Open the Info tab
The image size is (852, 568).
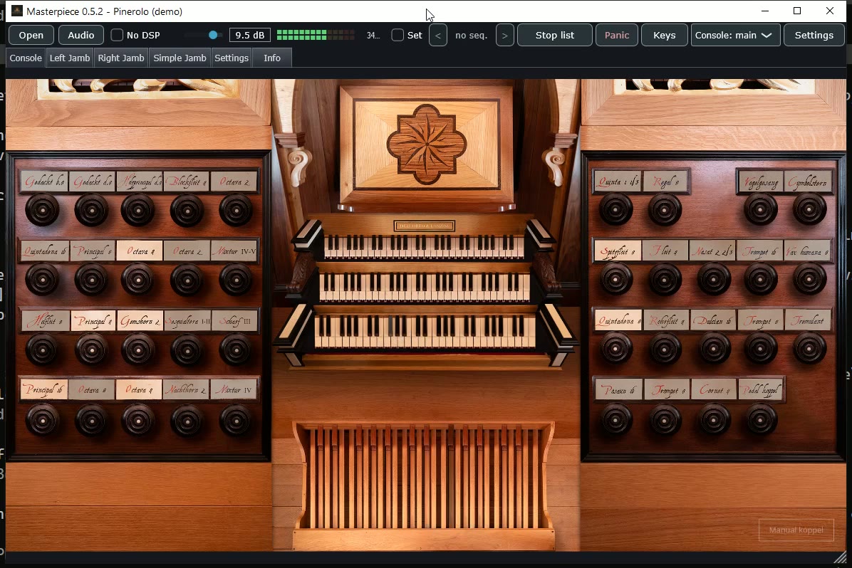[x=272, y=58]
